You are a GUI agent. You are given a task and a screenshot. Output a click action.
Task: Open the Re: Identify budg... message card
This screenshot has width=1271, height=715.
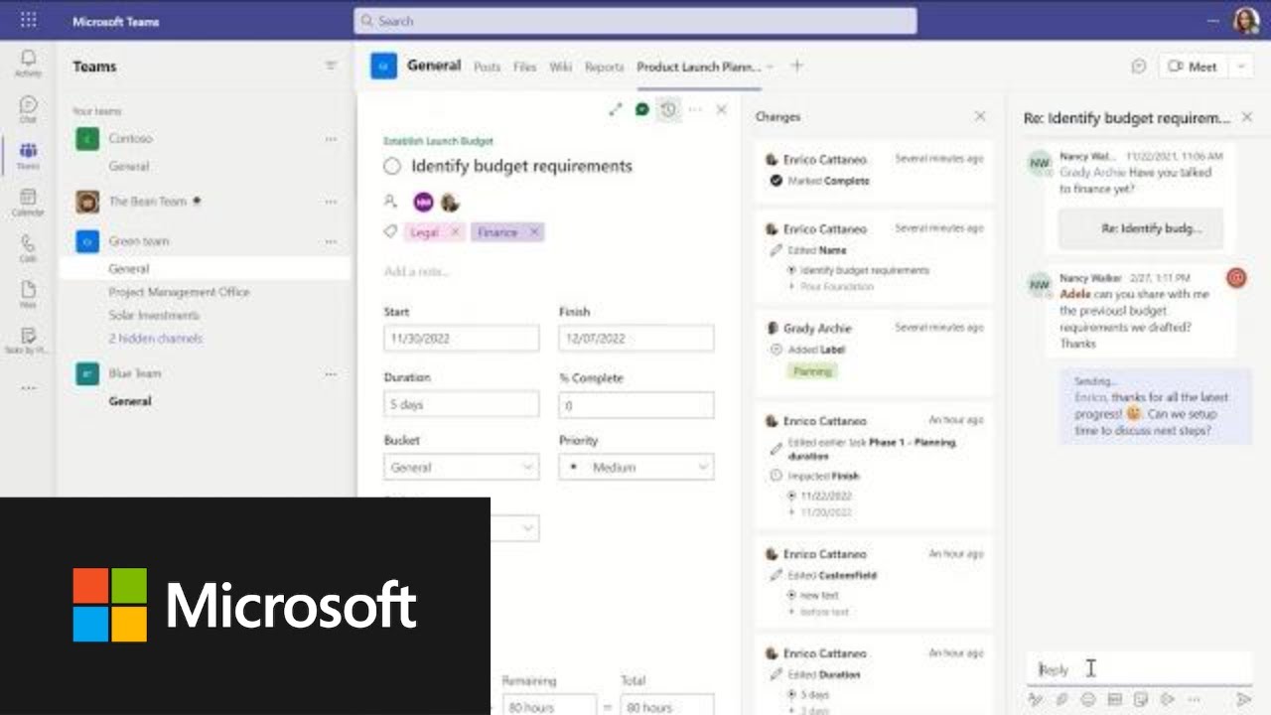1140,228
